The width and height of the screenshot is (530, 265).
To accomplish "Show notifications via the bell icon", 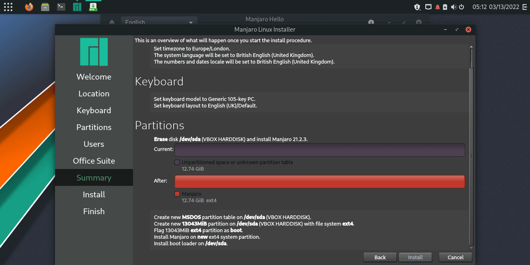I will tap(438, 7).
